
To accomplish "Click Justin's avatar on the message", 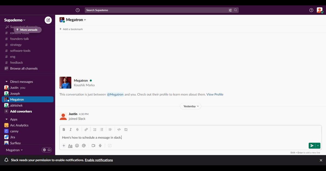I will (x=63, y=116).
